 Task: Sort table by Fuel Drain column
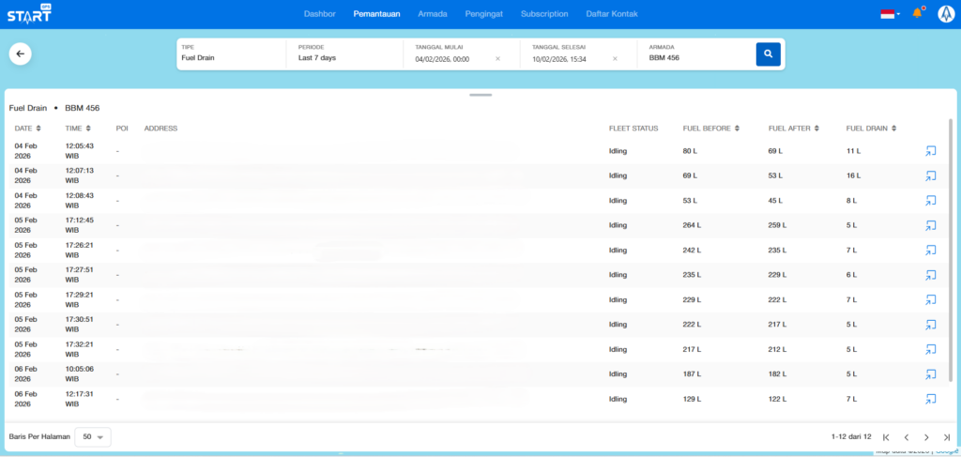coord(872,129)
